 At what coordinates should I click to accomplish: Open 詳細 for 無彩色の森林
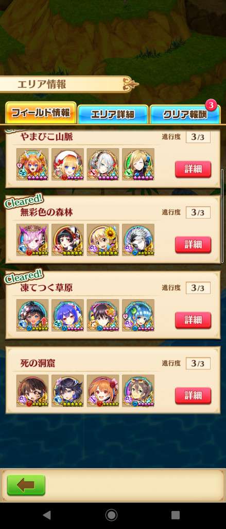(193, 245)
